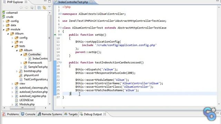Click the PHP Explorer scroll-right arrow
This screenshot has height=124, width=221.
coord(46,108)
